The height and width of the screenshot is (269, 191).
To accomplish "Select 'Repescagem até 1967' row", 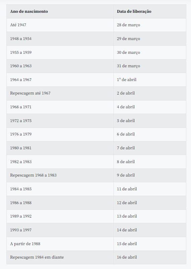I will [96, 93].
